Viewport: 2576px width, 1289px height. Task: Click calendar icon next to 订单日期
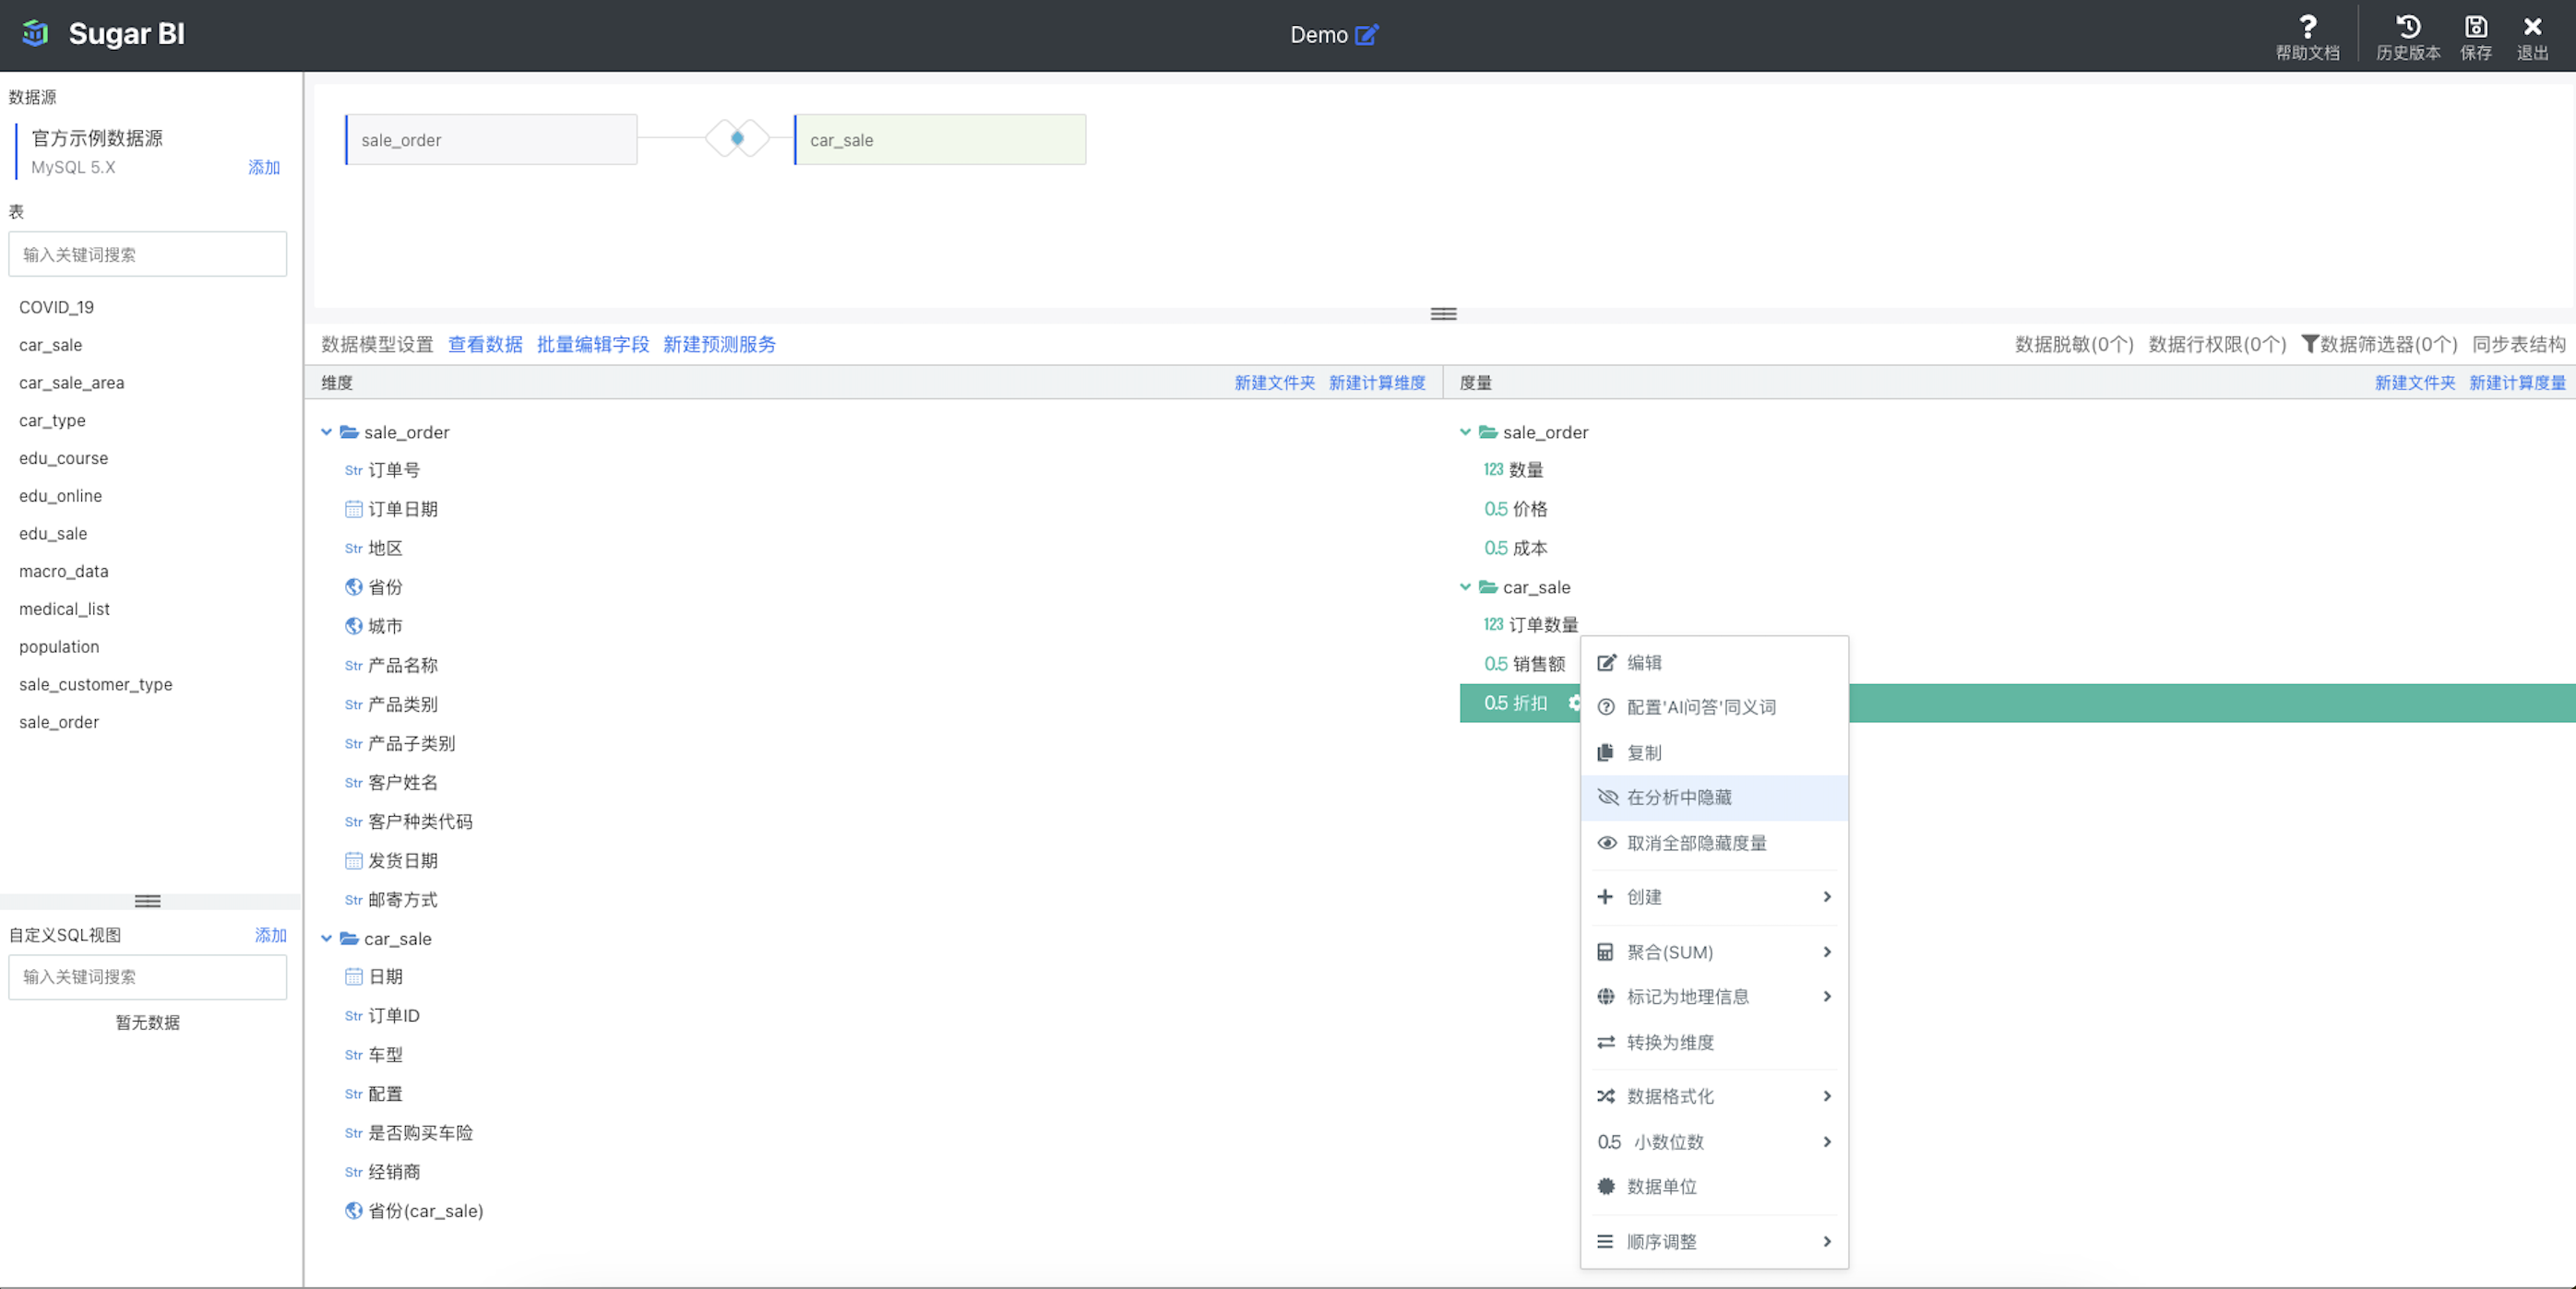coord(353,510)
